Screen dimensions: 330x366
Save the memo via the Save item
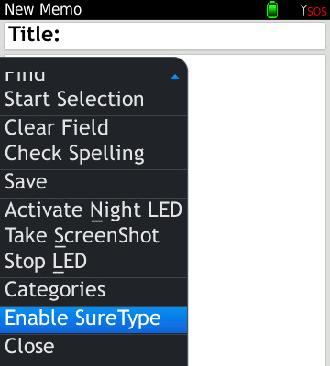93,181
